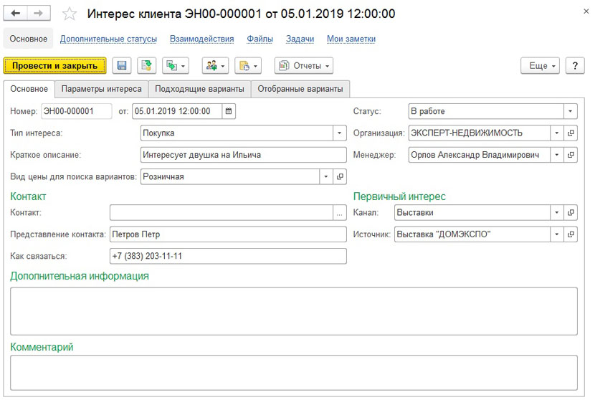Open the Отчеты dropdown menu
The image size is (595, 400).
pos(304,66)
